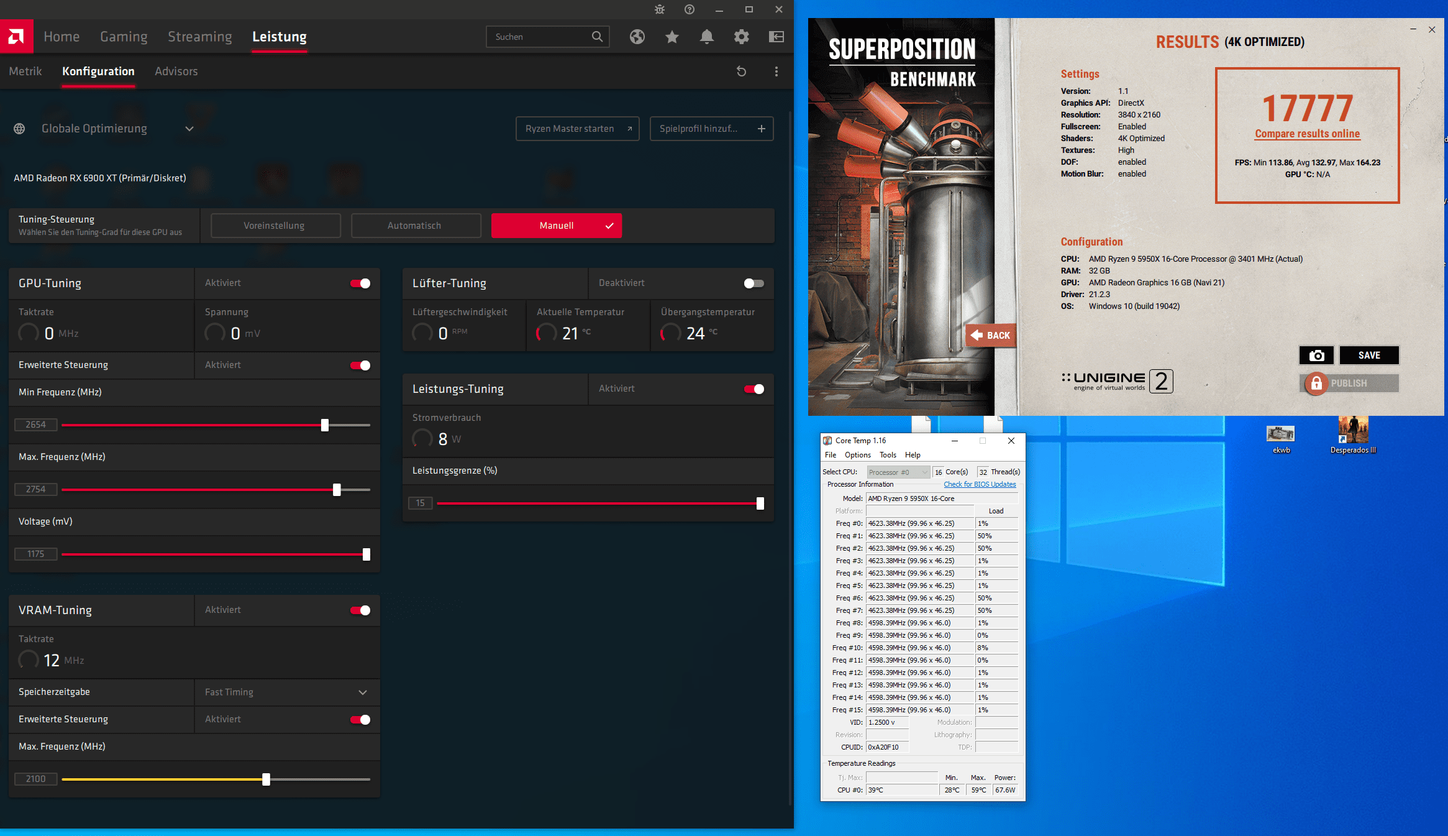1448x836 pixels.
Task: Switch to the Gaming tab
Action: (x=124, y=37)
